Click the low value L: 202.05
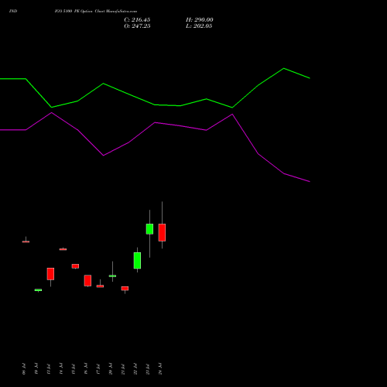 (x=199, y=26)
